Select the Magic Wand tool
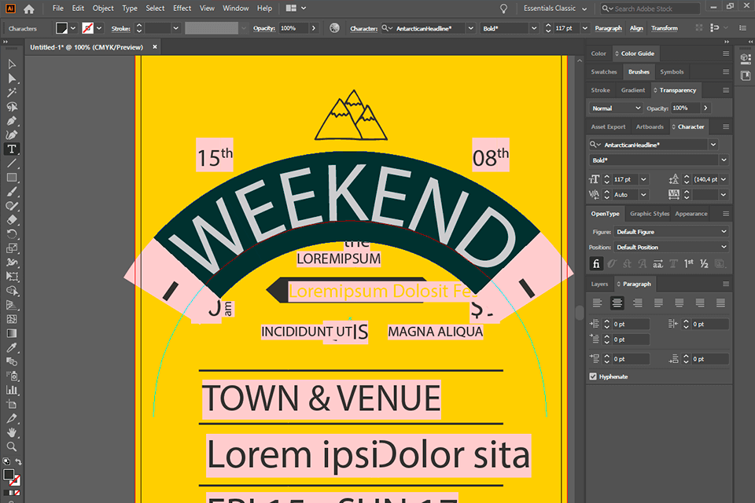The height and width of the screenshot is (503, 755). 12,93
